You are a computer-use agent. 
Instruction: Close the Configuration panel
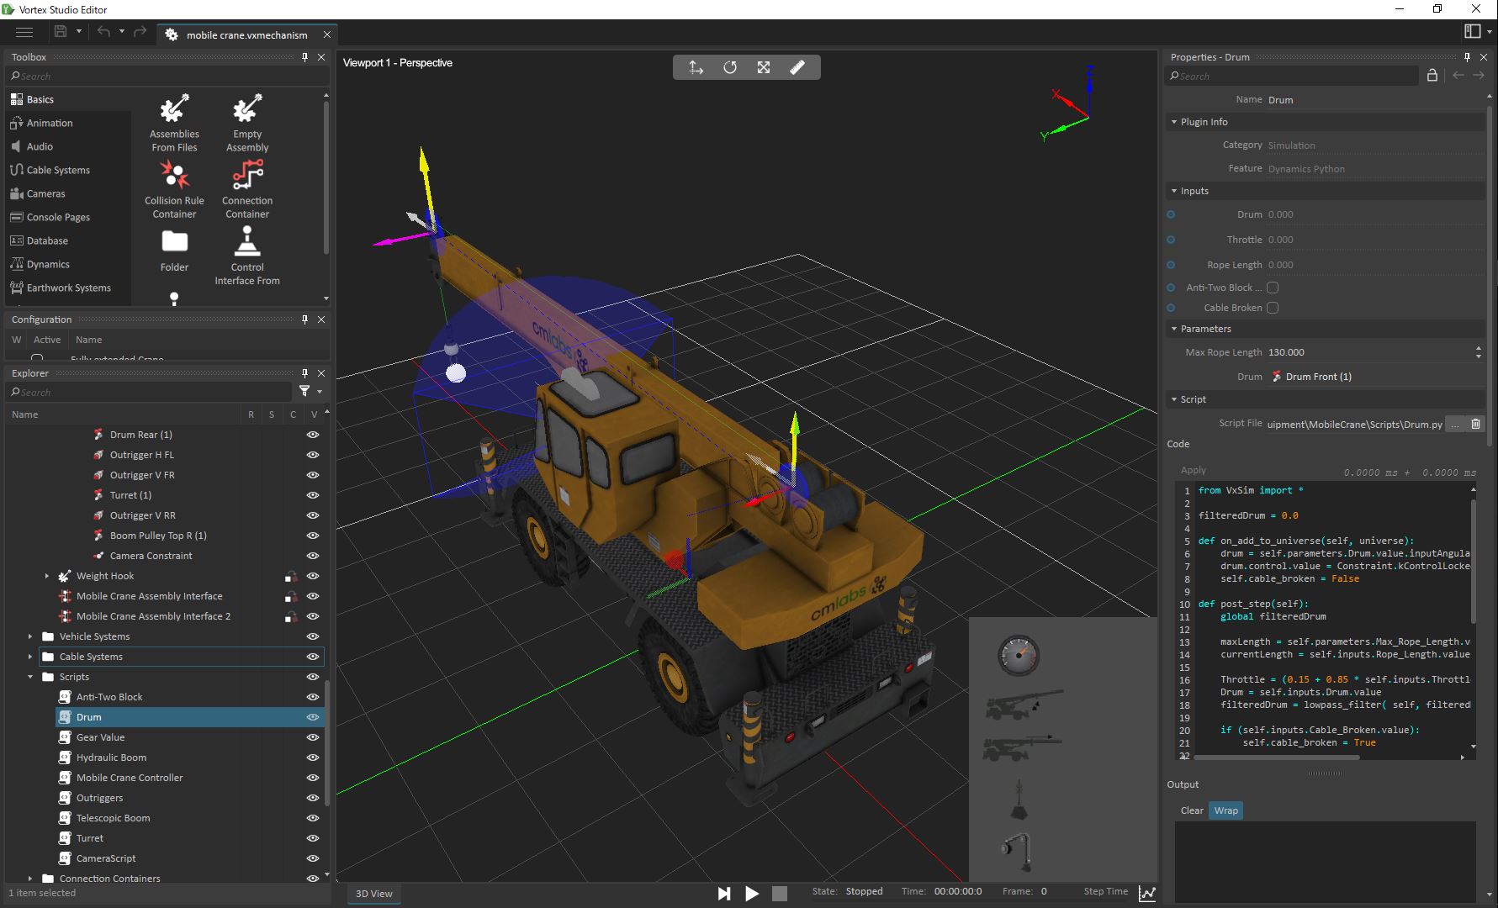(320, 319)
